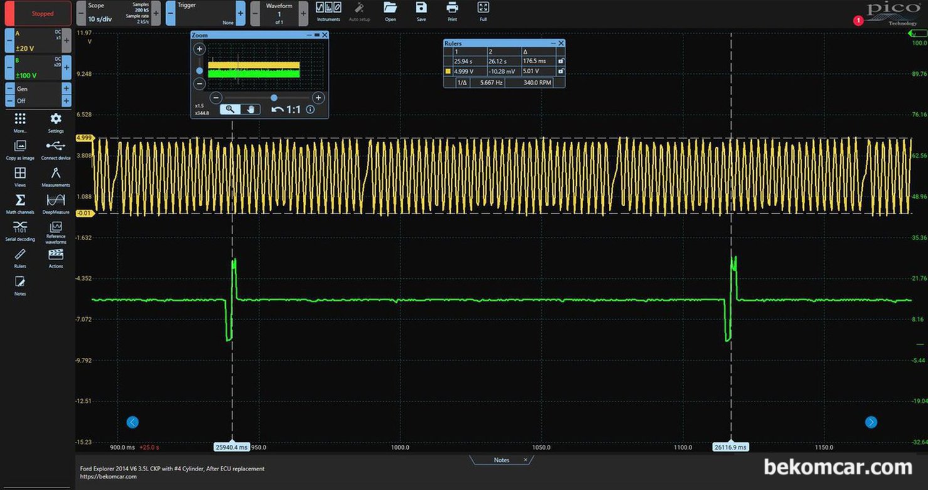Print the waveform
The width and height of the screenshot is (928, 490).
(x=452, y=11)
